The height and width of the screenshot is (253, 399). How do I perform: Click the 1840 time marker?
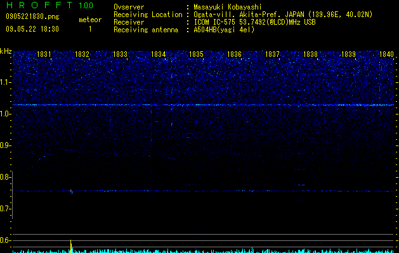386,54
